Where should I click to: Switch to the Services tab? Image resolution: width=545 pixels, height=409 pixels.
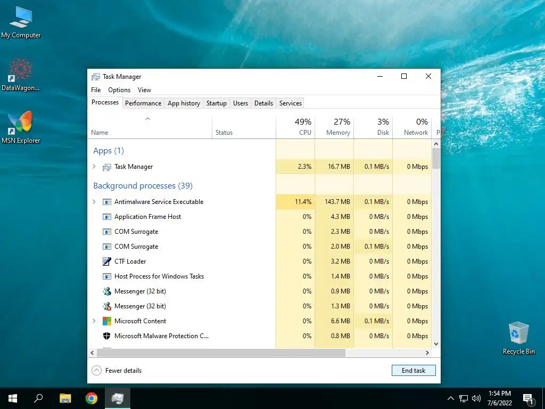click(291, 103)
